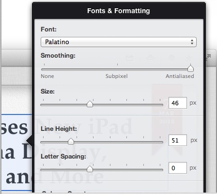The width and height of the screenshot is (217, 194).
Task: Click the Smoothing slider handle at Antialiased
Action: pos(190,68)
